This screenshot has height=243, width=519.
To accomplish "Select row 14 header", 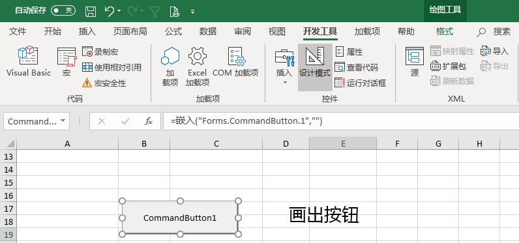I will pos(8,169).
